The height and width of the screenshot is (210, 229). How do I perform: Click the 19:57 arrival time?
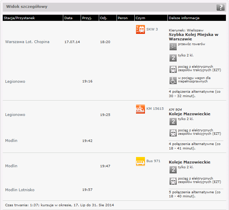[87, 190]
